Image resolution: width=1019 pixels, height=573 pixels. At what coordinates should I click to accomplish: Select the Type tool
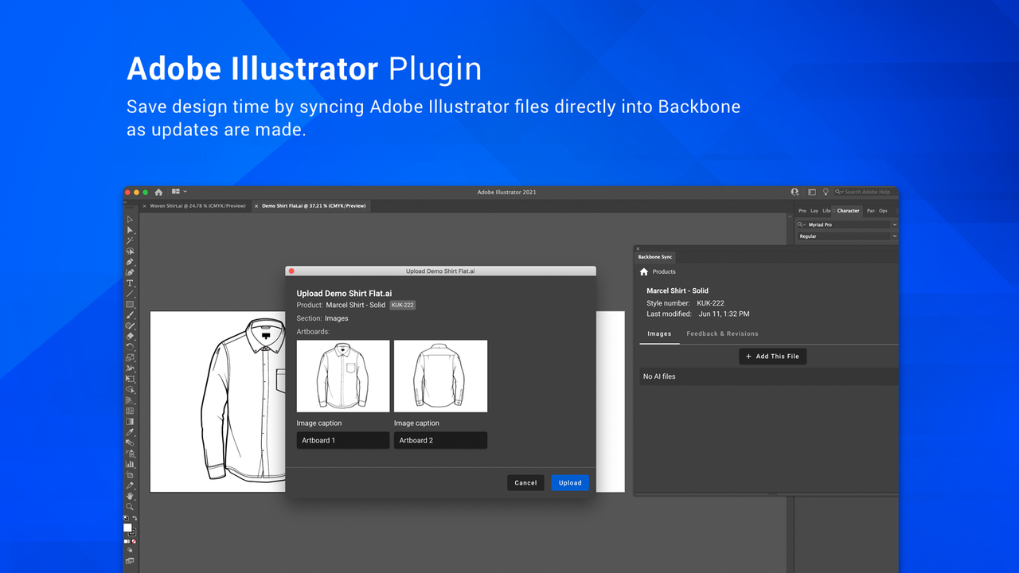click(x=131, y=284)
